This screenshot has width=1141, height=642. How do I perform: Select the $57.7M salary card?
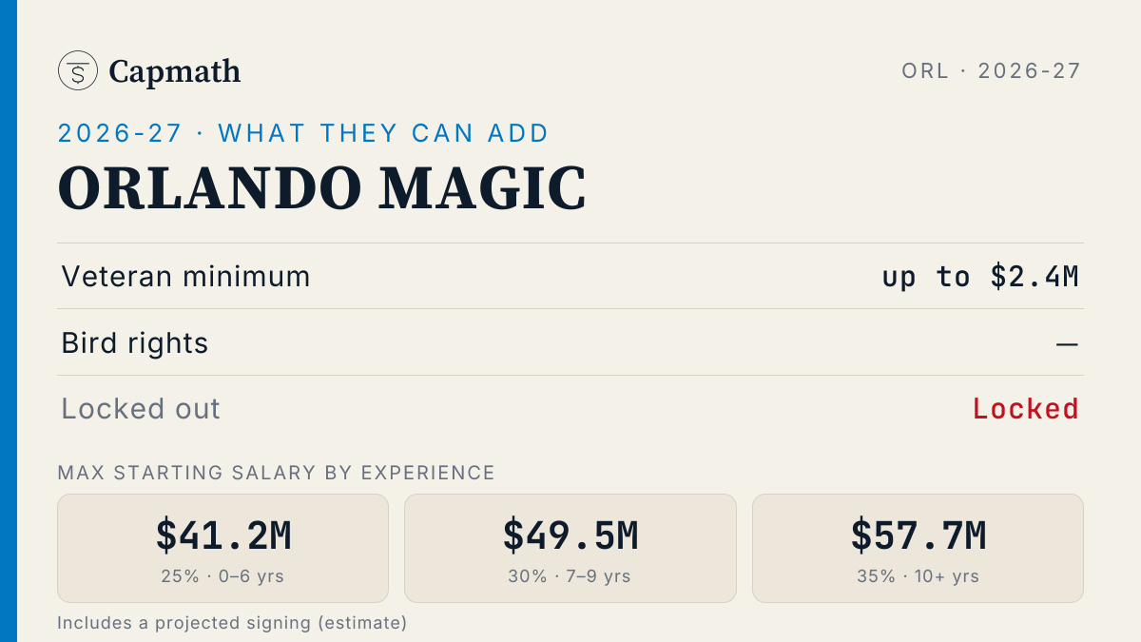(x=918, y=548)
